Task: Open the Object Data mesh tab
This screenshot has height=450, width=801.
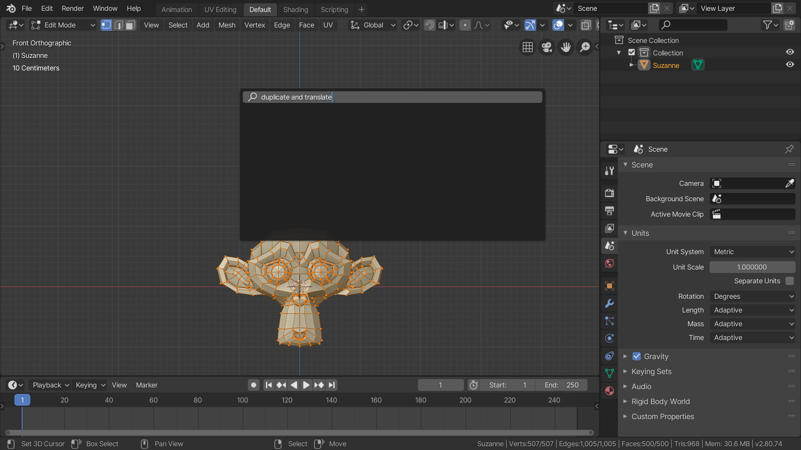Action: (x=610, y=373)
